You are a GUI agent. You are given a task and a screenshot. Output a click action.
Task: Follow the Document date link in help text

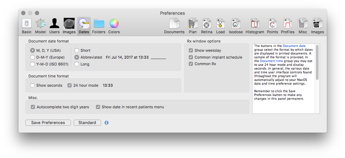[294, 46]
